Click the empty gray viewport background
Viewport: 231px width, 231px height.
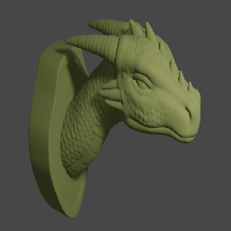(x=173, y=183)
